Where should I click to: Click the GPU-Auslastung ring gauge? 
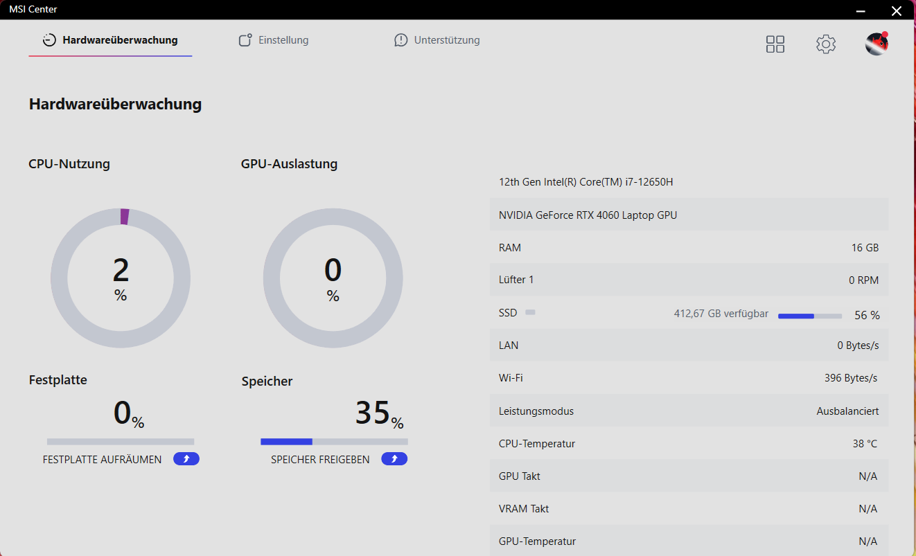point(333,278)
